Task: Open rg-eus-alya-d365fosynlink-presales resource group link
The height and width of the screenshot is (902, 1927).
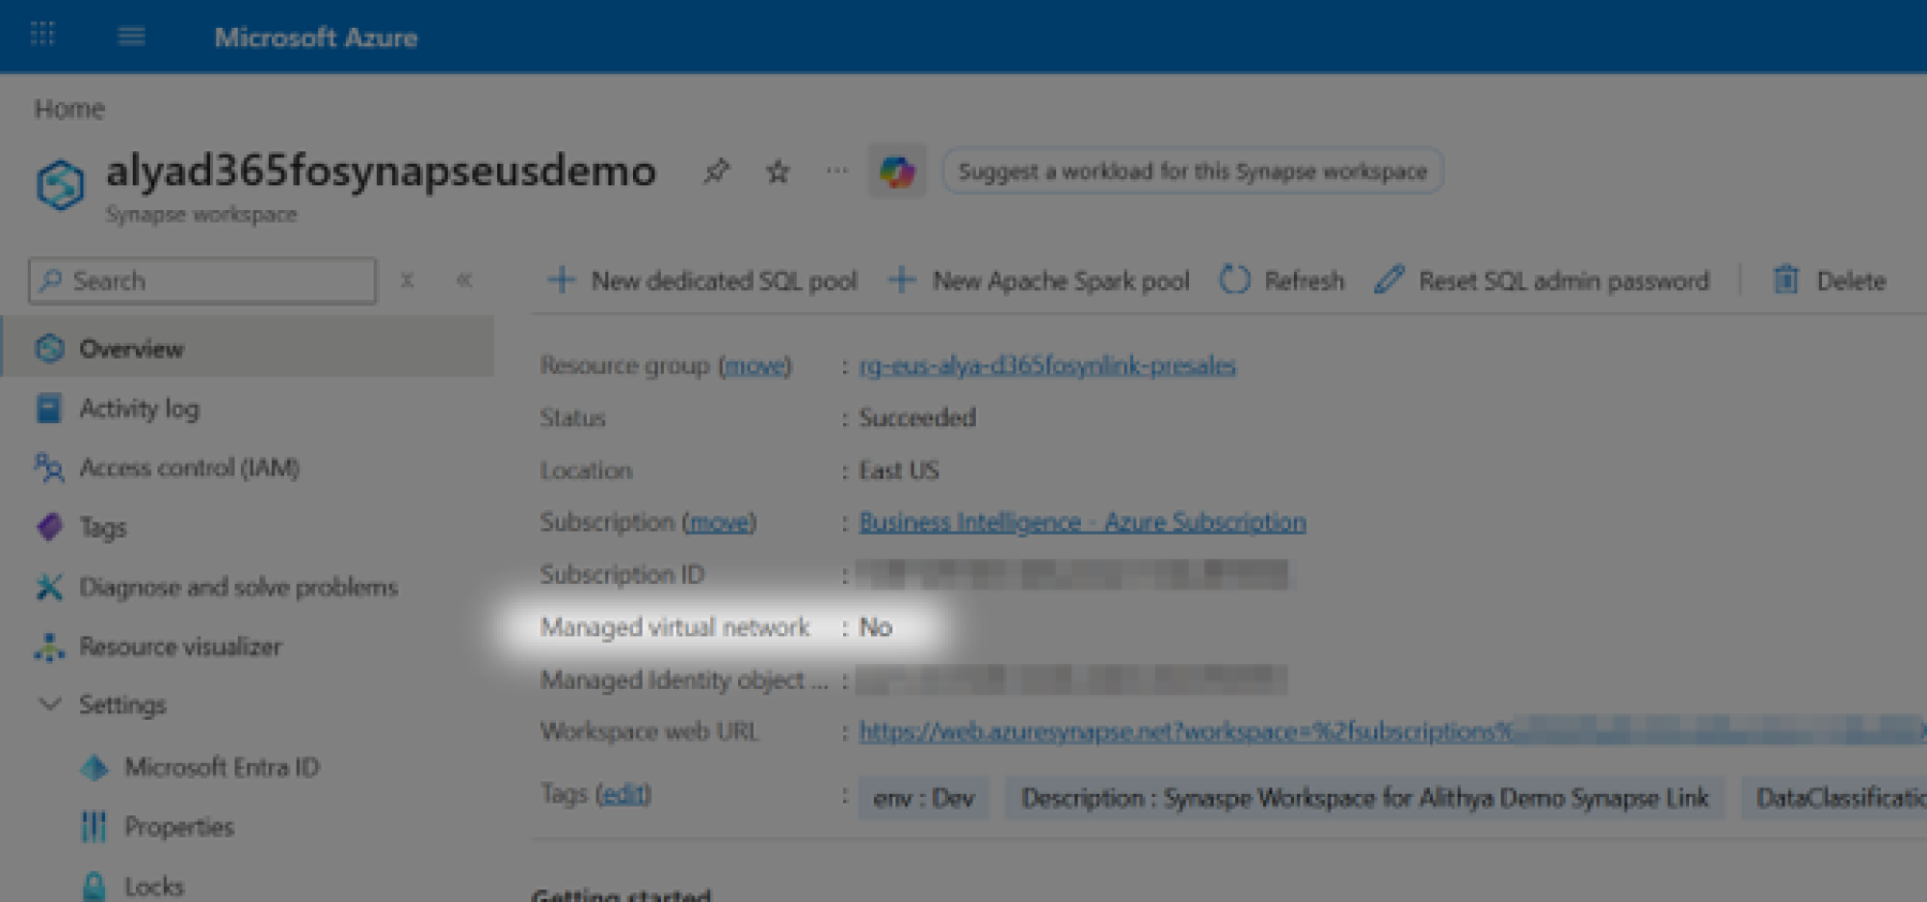Action: tap(1047, 365)
